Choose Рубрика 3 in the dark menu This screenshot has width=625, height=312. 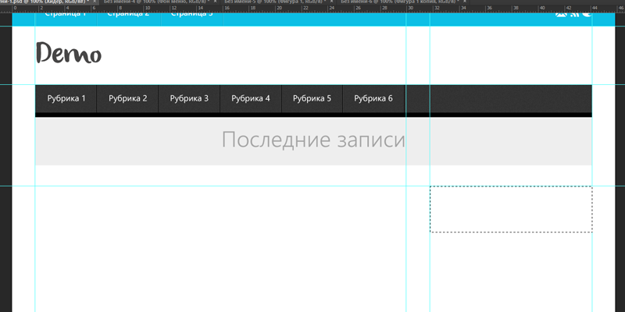[189, 99]
